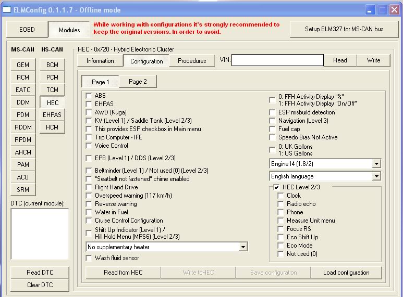This screenshot has height=297, width=403.
Task: Open the Information tab
Action: click(100, 61)
